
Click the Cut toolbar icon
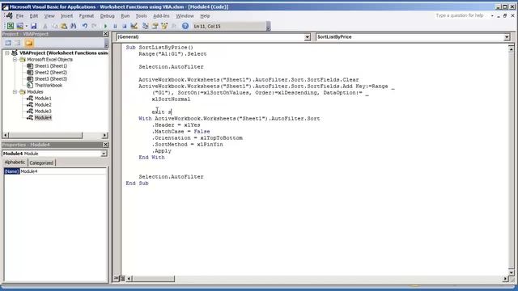pos(45,26)
